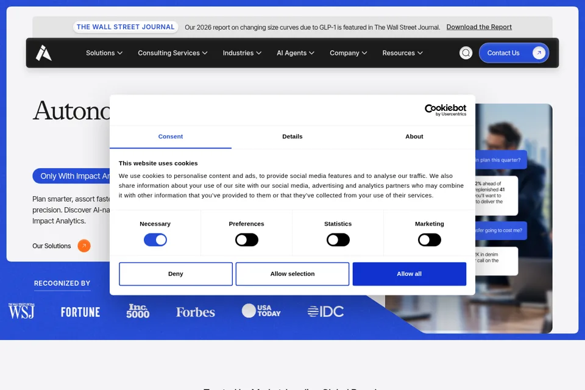585x390 pixels.
Task: Click the RECOGNIZED BY heading
Action: pos(62,283)
